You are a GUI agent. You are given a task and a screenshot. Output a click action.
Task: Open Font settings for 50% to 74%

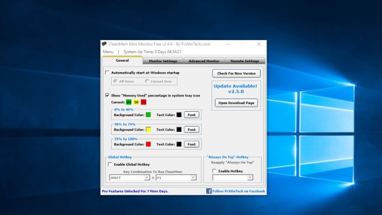click(x=191, y=129)
